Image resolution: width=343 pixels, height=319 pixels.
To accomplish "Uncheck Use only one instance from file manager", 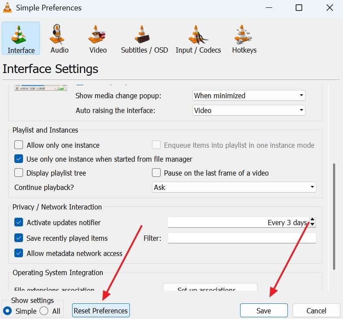I will point(19,159).
